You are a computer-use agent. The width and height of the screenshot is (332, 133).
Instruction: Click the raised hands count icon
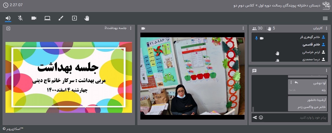tap(269, 28)
